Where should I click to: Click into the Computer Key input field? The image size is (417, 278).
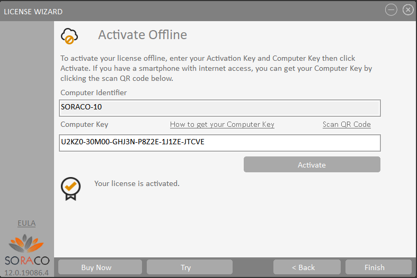point(220,143)
